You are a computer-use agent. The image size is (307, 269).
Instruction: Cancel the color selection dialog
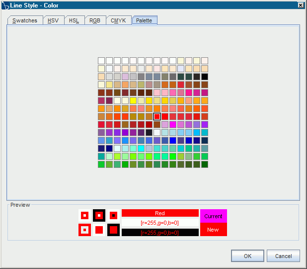(x=283, y=256)
